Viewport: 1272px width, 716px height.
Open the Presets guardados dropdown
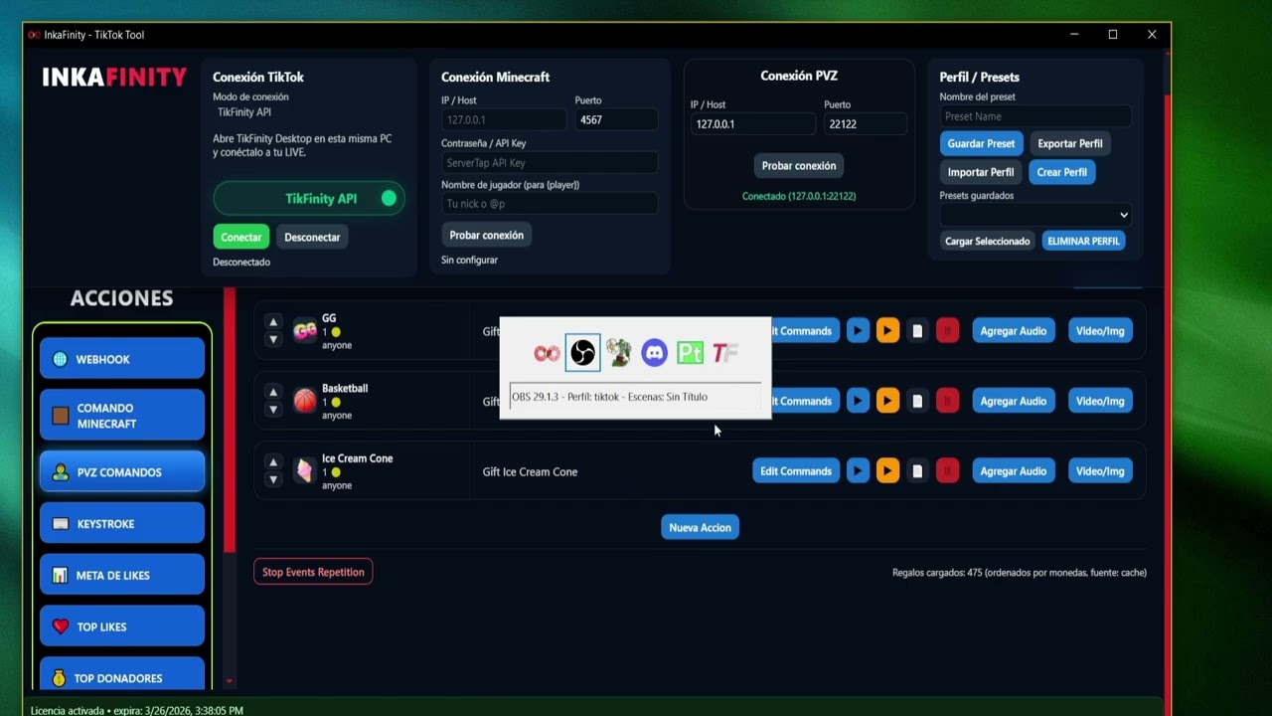[1035, 215]
